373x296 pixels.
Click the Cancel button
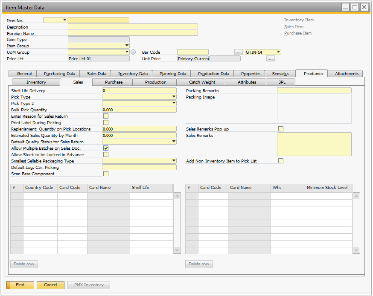50,285
